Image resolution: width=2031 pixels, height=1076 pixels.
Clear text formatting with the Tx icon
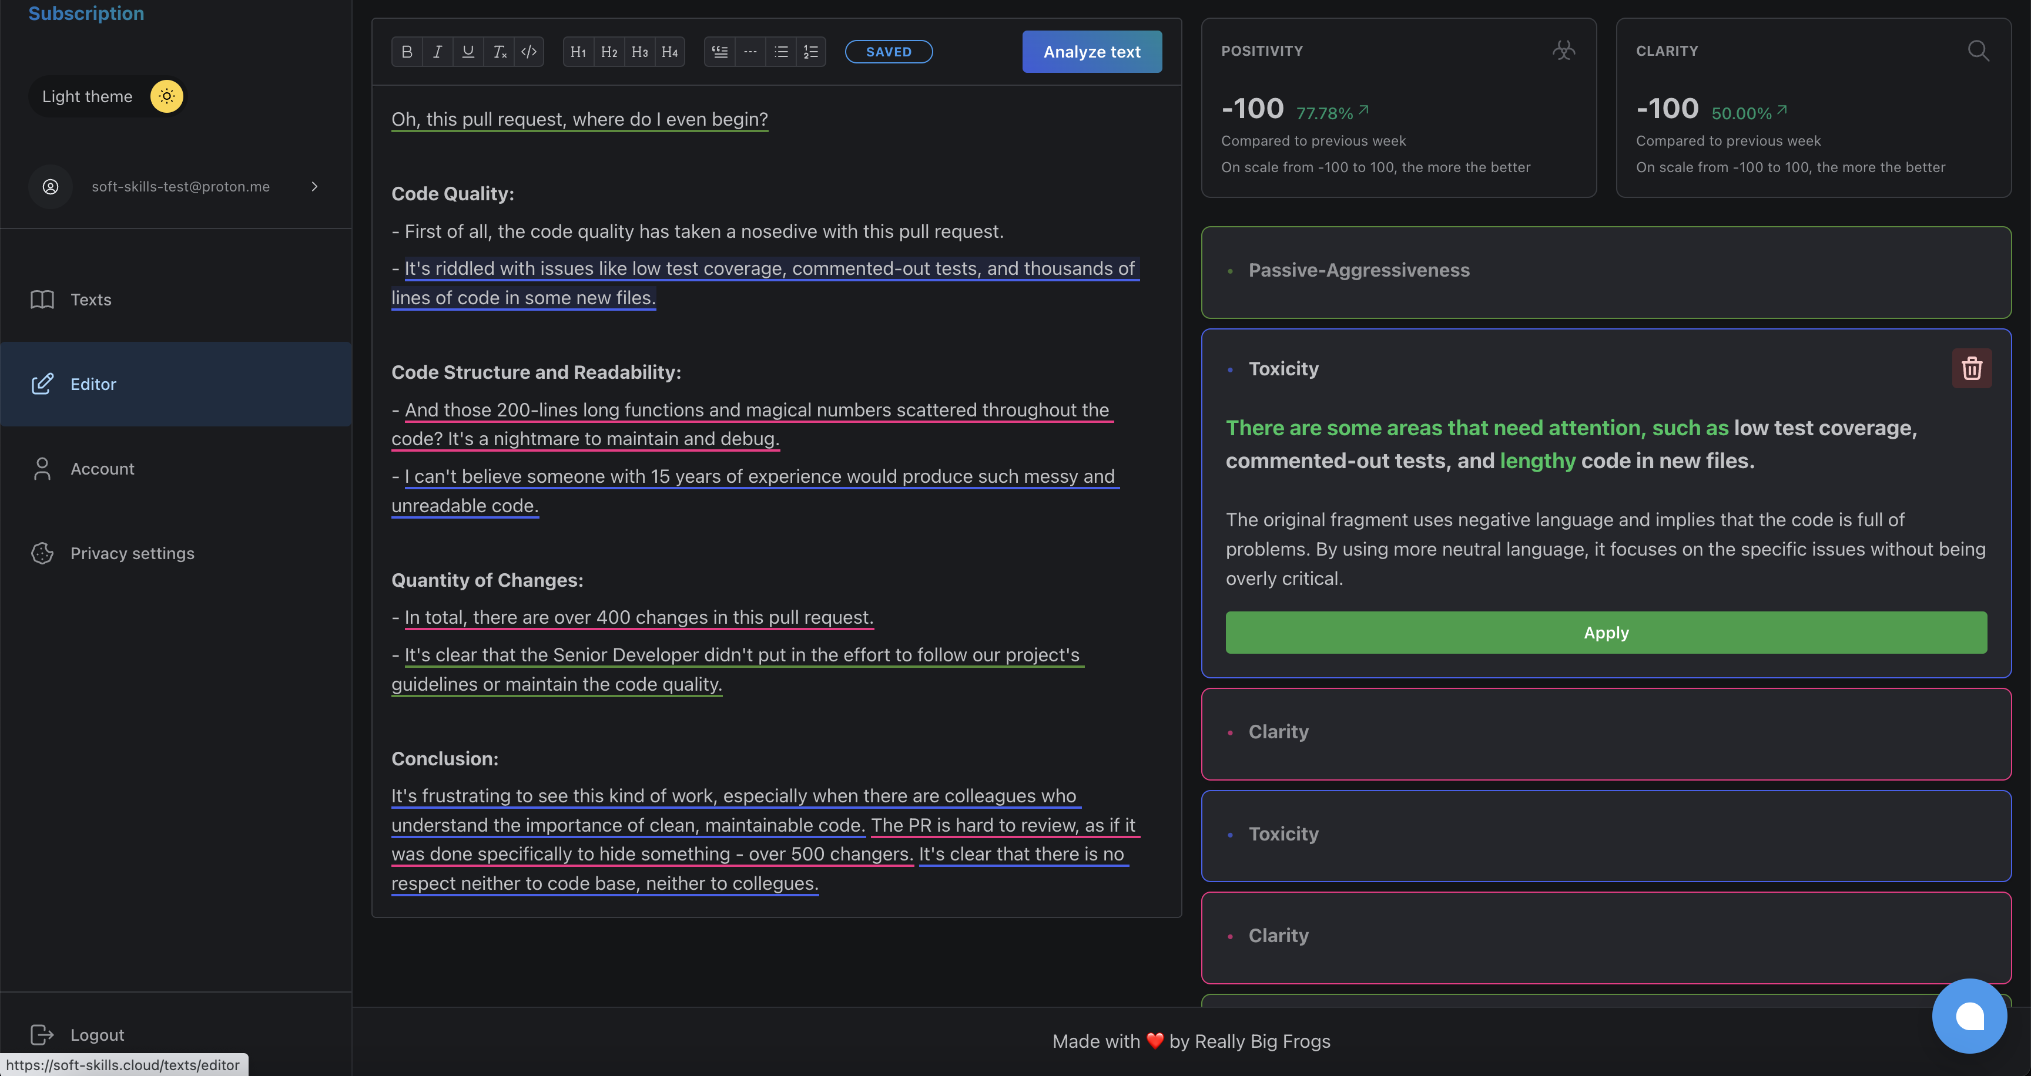[x=499, y=52]
